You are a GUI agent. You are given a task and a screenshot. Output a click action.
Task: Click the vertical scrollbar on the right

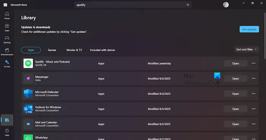coord(265,36)
